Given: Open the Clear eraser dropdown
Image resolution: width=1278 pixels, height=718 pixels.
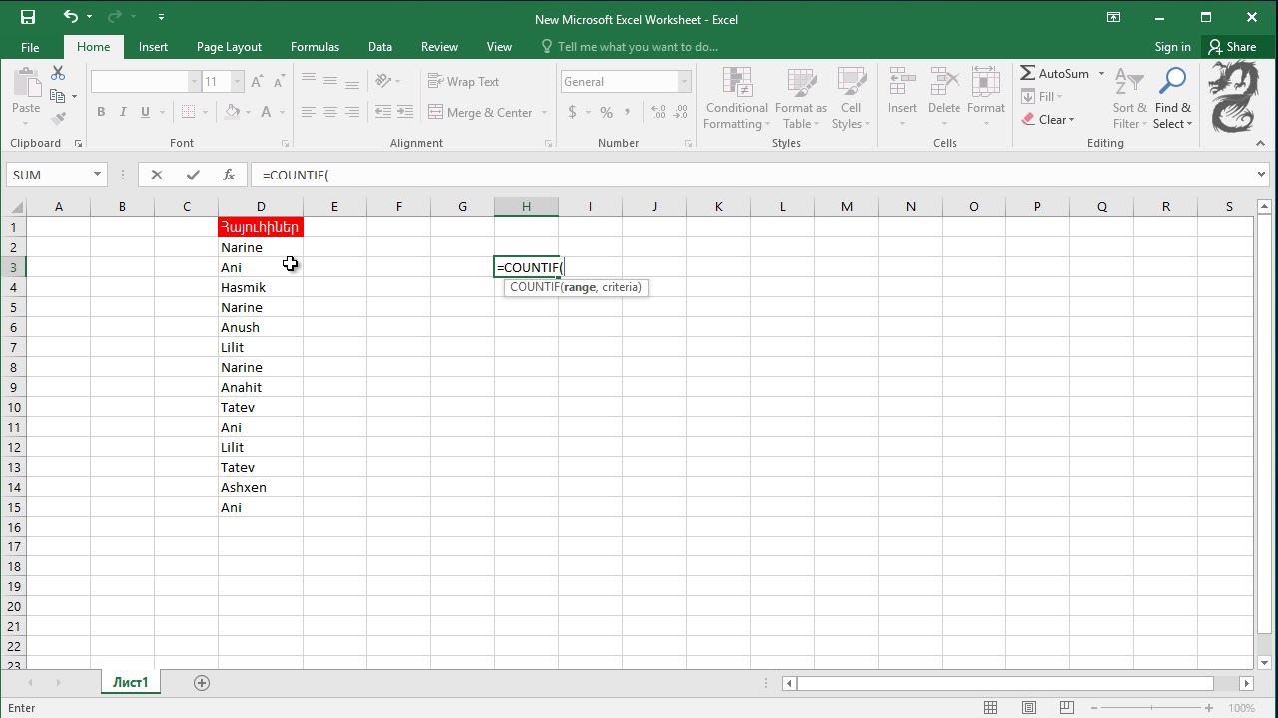Looking at the screenshot, I should pyautogui.click(x=1048, y=120).
